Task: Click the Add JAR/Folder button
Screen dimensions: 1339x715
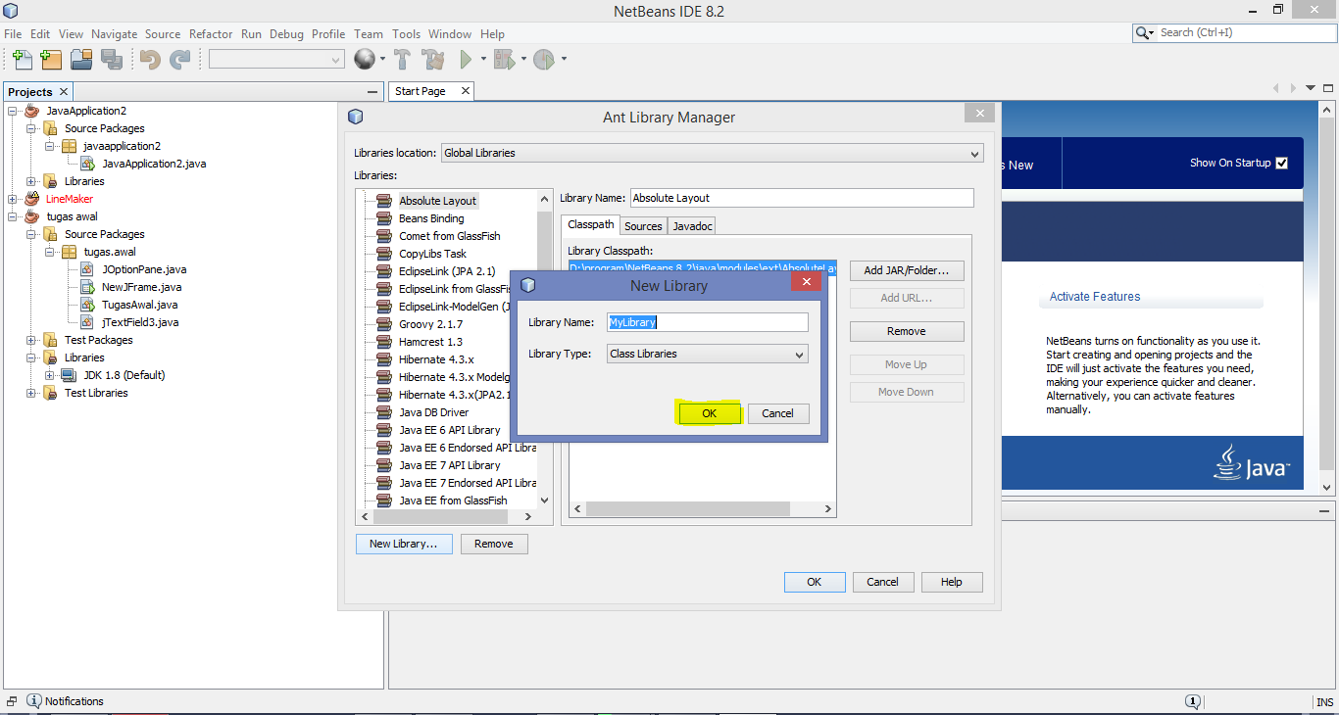Action: tap(907, 270)
